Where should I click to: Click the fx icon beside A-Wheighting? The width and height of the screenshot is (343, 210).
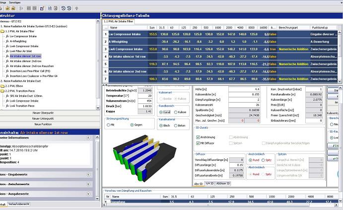click(8, 41)
